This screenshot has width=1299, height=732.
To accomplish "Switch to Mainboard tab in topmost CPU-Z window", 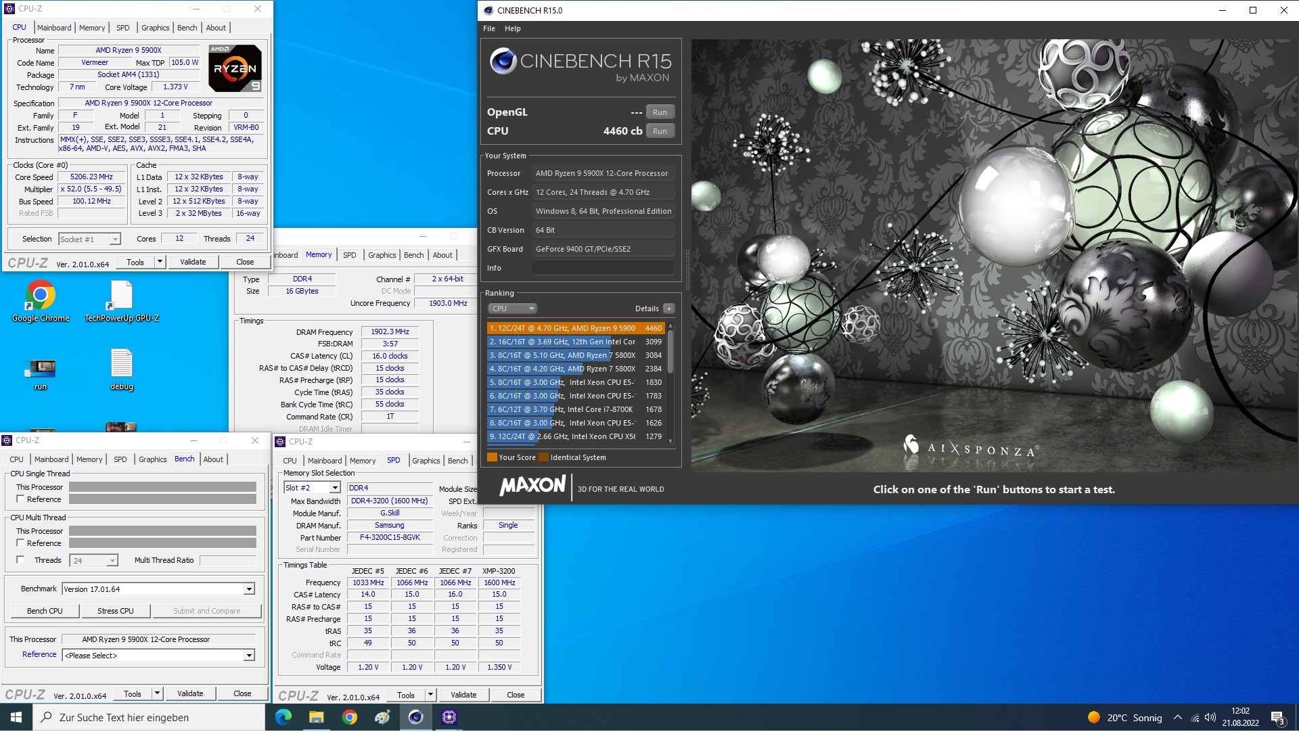I will tap(54, 28).
